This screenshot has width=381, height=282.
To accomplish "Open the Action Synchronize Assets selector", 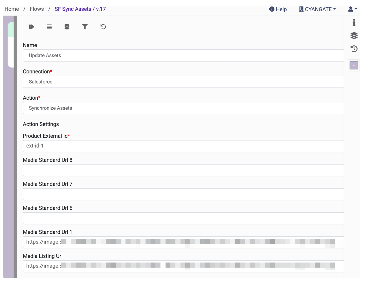I will click(183, 108).
